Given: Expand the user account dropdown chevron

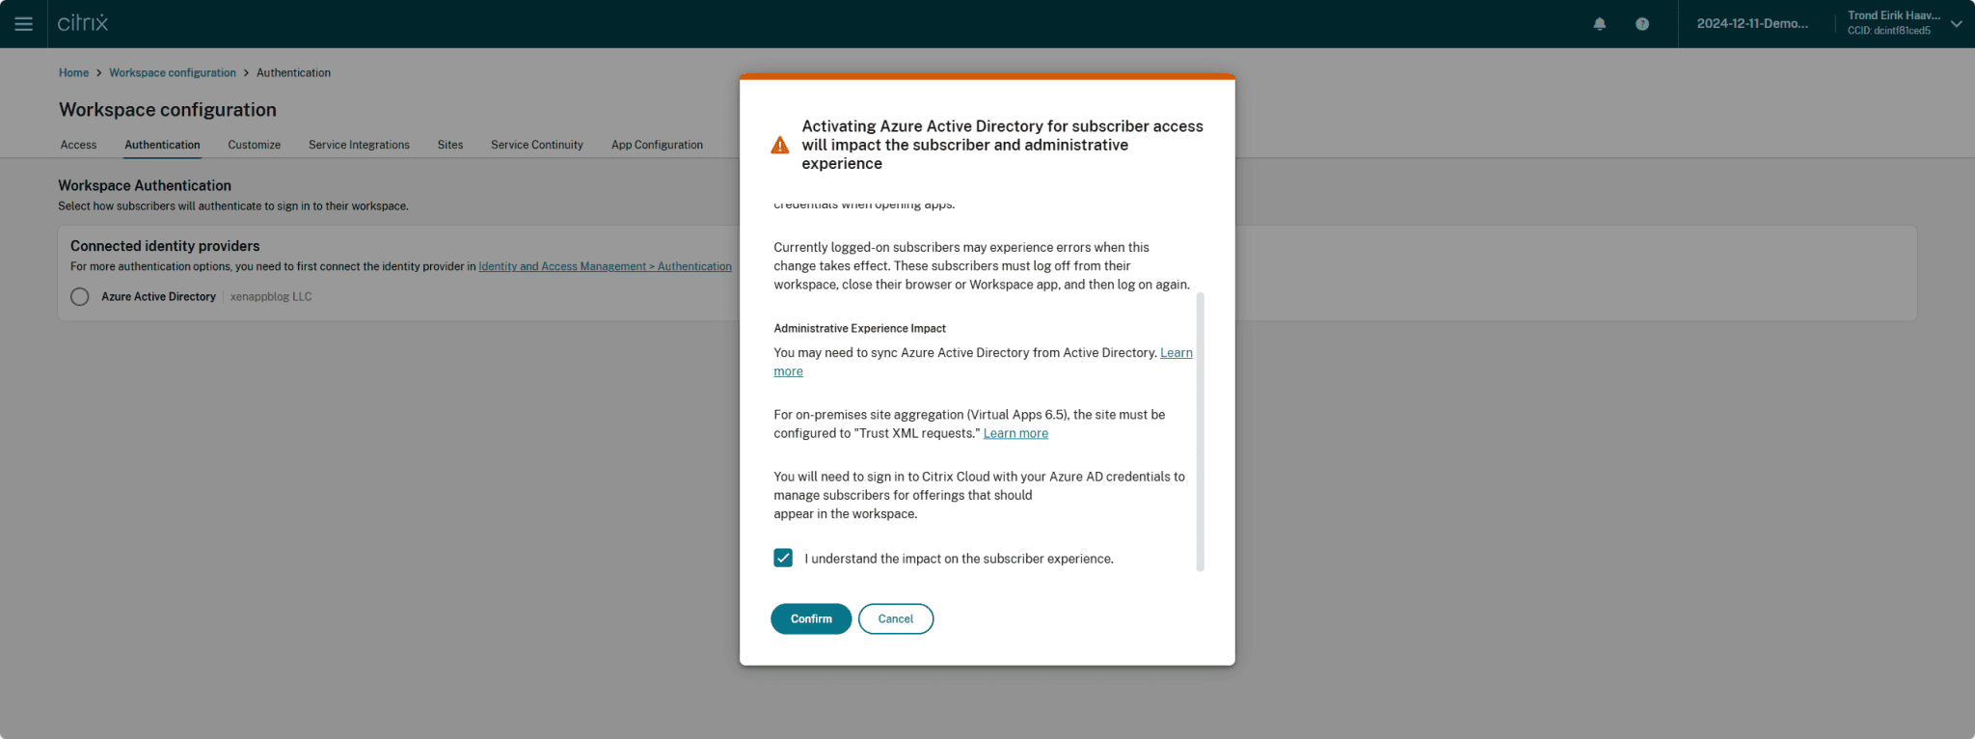Looking at the screenshot, I should coord(1957,24).
